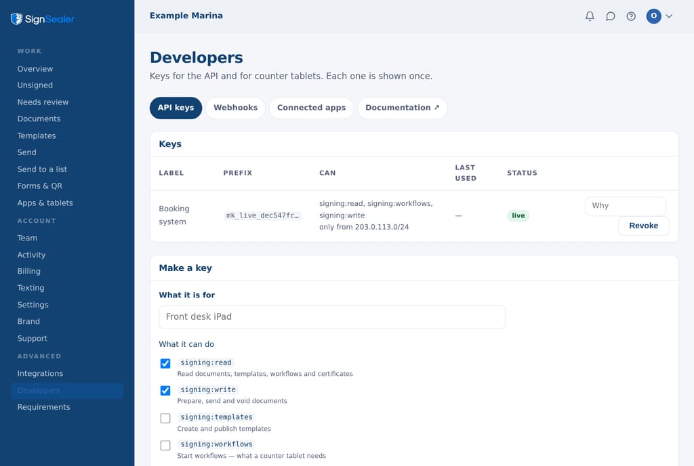Open the notifications bell

(590, 16)
